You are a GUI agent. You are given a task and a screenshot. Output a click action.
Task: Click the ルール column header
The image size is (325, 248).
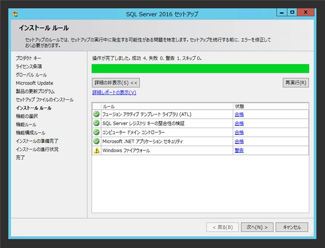(167, 107)
